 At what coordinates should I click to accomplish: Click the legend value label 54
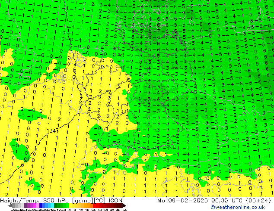(124, 210)
